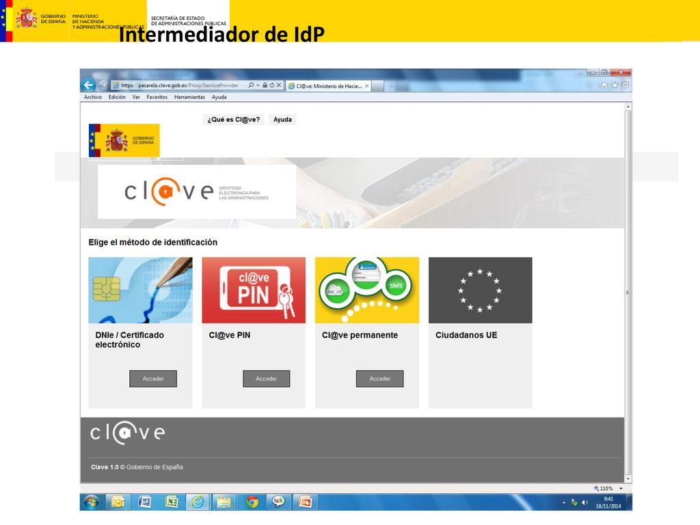Screen dimensions: 700x525
Task: Open the Archivo menu
Action: (93, 97)
